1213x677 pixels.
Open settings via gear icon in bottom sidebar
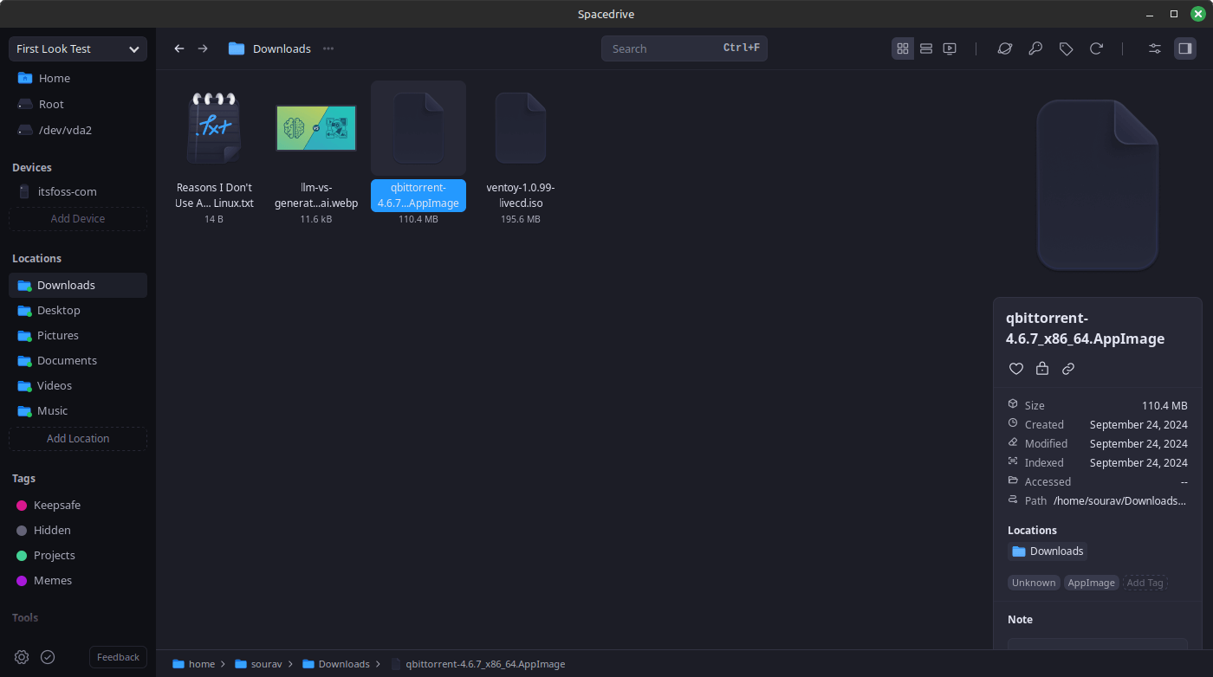tap(22, 657)
